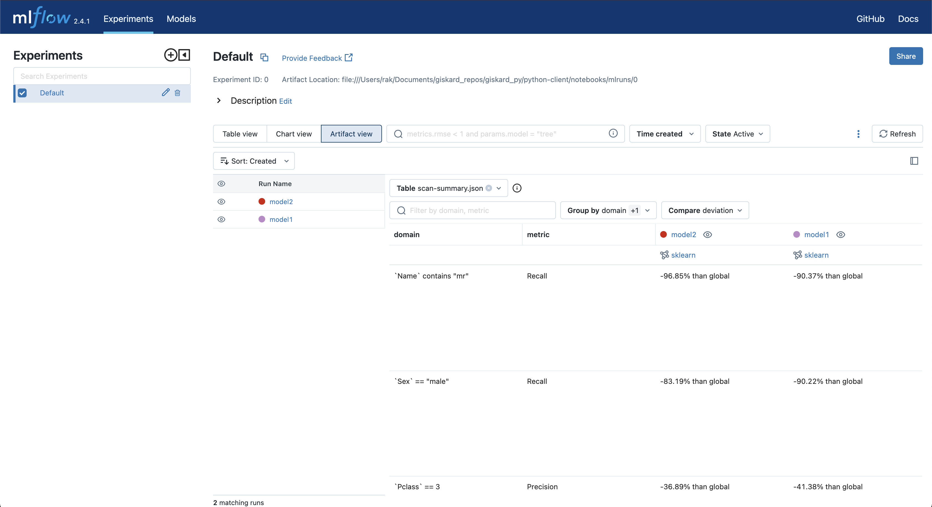
Task: Open the three-dot more options menu
Action: (858, 134)
